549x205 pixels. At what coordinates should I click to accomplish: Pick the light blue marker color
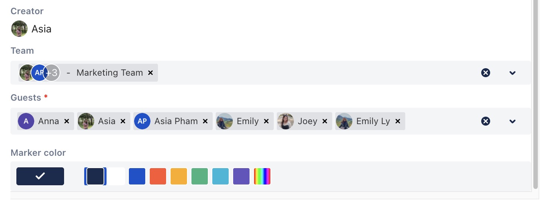(x=220, y=176)
